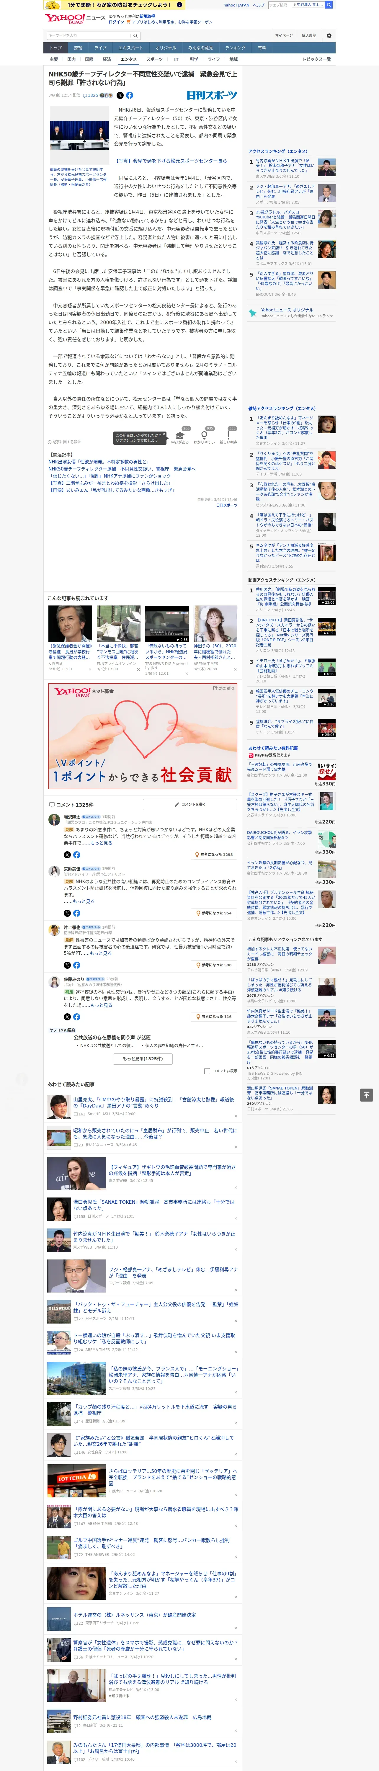Click the キーワードを入力 search field

[x=88, y=35]
